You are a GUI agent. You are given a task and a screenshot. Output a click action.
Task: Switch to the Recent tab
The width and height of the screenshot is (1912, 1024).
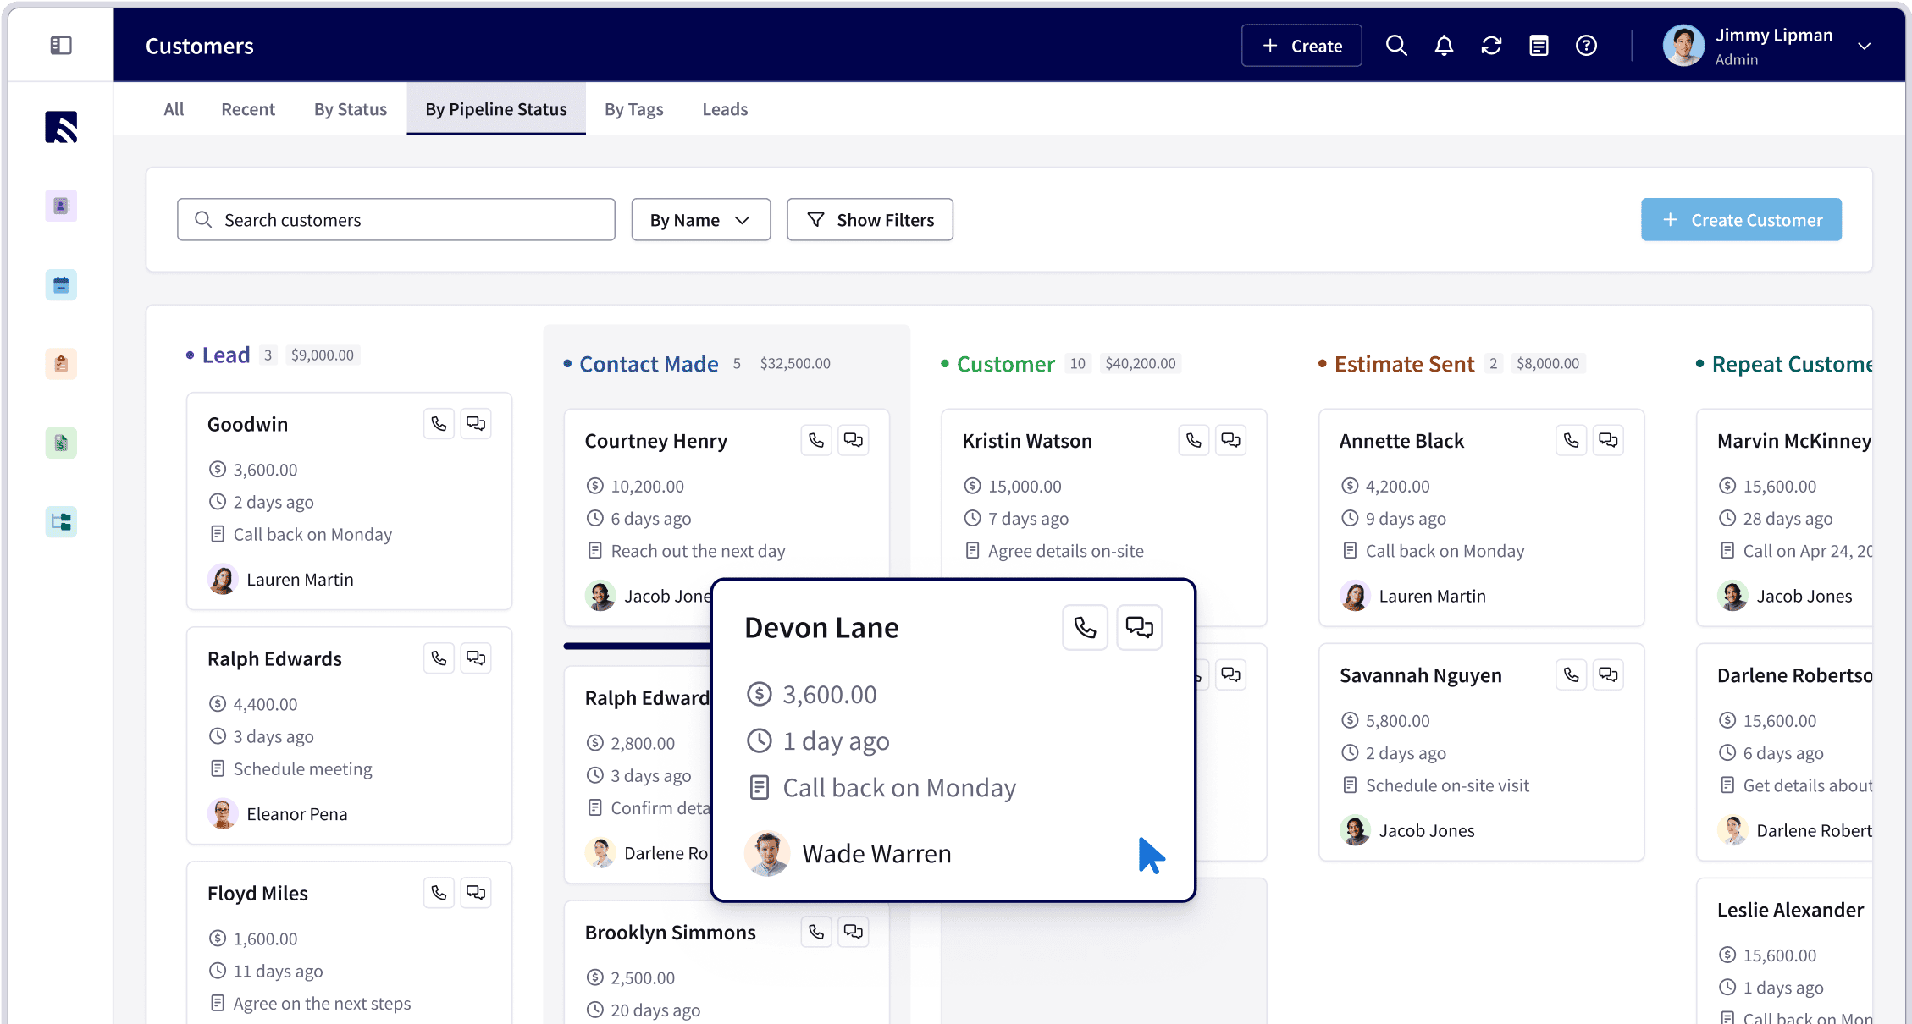pyautogui.click(x=248, y=108)
